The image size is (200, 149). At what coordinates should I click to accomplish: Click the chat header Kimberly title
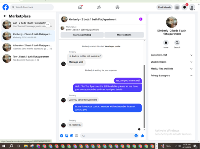[x=92, y=20]
